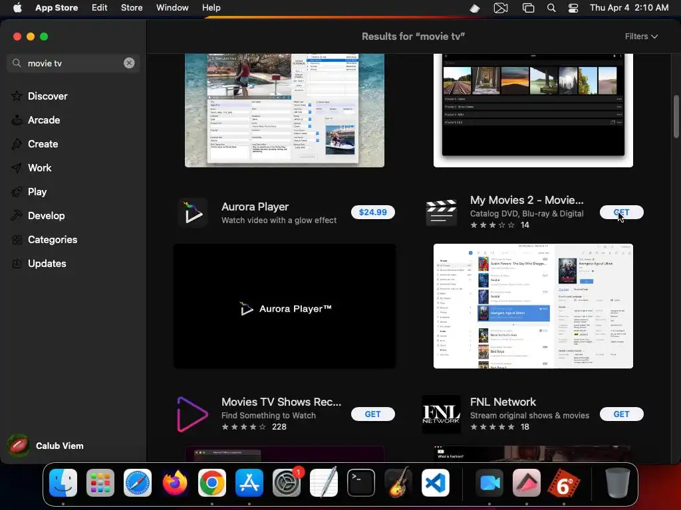
Task: Click the Categories grid icon
Action: (17, 240)
